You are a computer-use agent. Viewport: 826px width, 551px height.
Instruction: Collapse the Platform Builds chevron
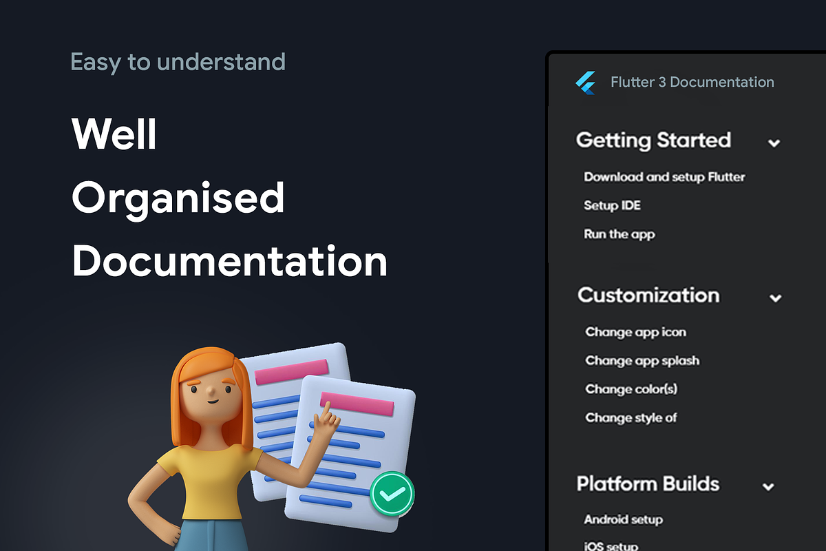pos(769,487)
